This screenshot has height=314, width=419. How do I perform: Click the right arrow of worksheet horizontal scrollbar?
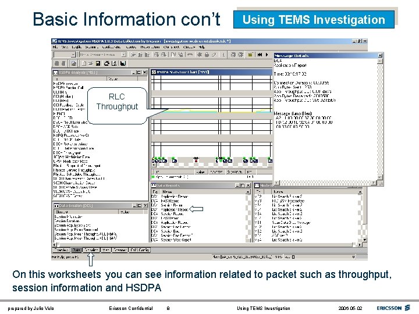coord(360,245)
